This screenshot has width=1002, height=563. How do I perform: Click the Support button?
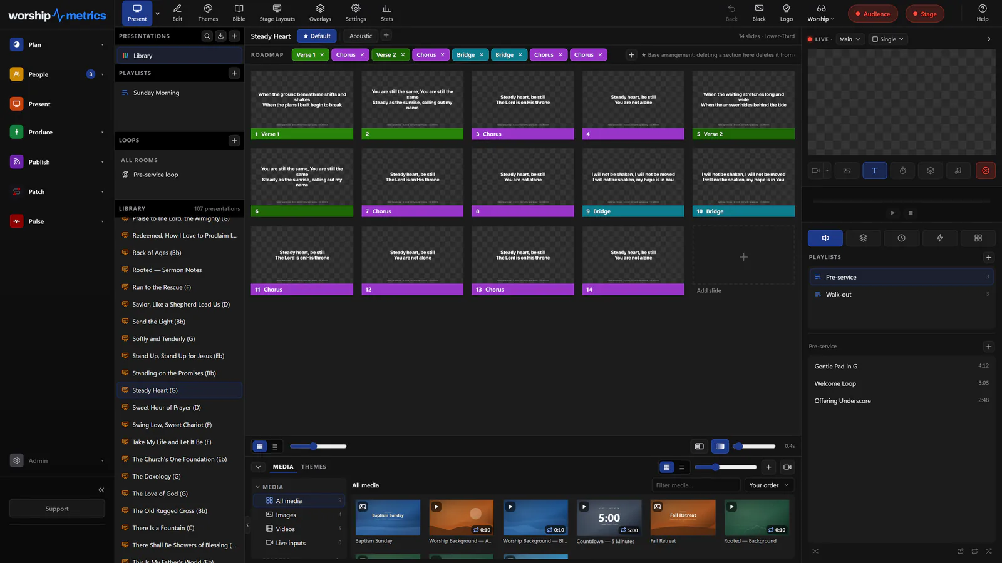click(57, 509)
